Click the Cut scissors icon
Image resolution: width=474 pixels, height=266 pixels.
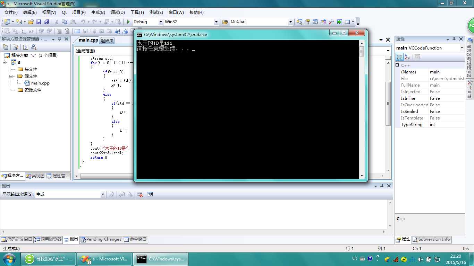(x=57, y=22)
